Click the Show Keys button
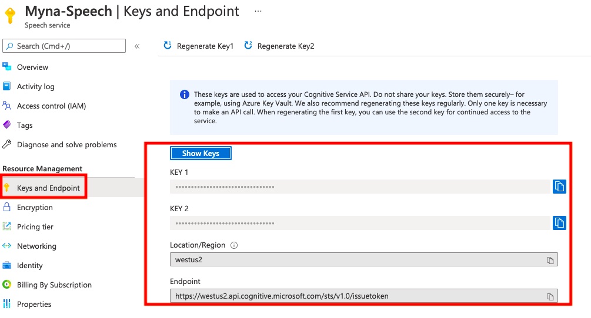This screenshot has height=318, width=591. click(x=201, y=153)
